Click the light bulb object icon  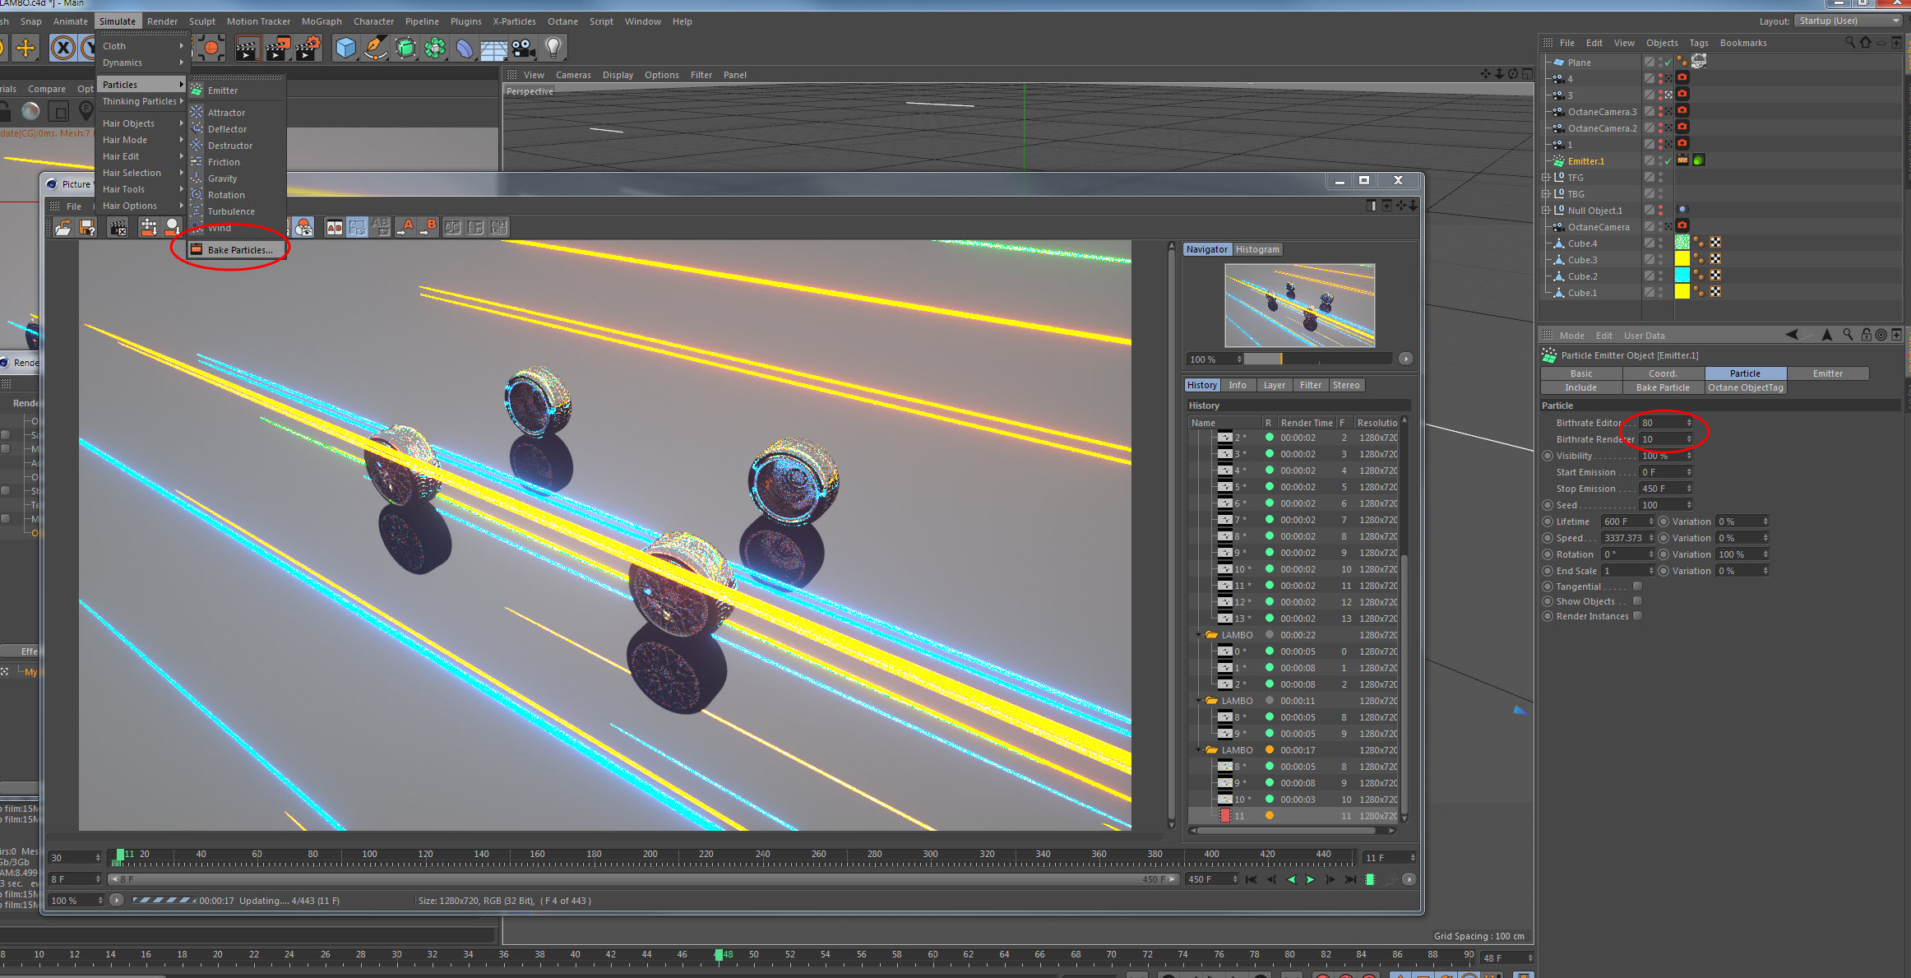[553, 48]
